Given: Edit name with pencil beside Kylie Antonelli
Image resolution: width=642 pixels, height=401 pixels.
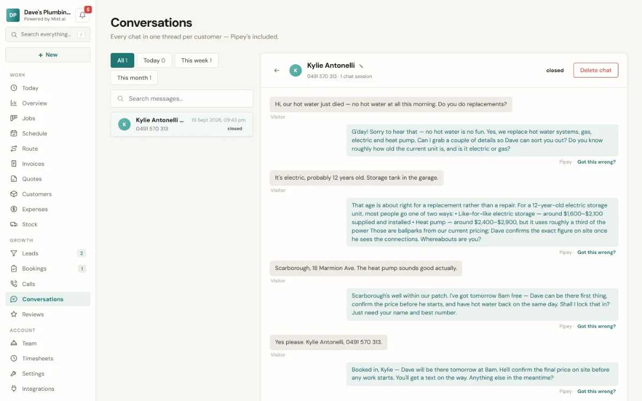Looking at the screenshot, I should click(361, 66).
